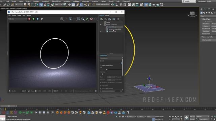Click the rectangular selection region icon
Screen dimensions: 216x121
point(33,5)
